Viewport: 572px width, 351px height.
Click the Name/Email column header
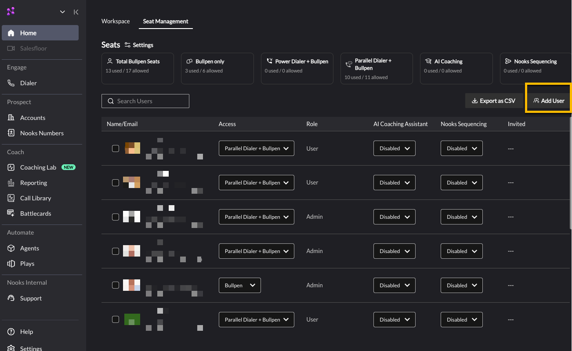[x=122, y=124]
